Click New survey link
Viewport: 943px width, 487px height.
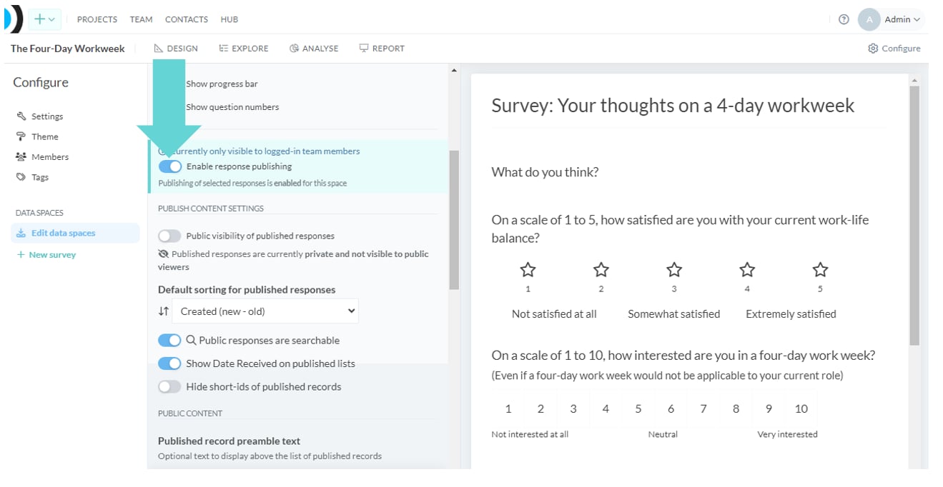pyautogui.click(x=46, y=254)
